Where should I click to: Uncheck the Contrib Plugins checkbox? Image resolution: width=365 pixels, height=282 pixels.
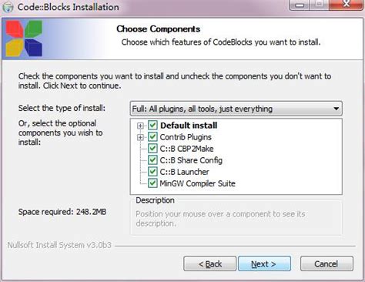click(152, 137)
